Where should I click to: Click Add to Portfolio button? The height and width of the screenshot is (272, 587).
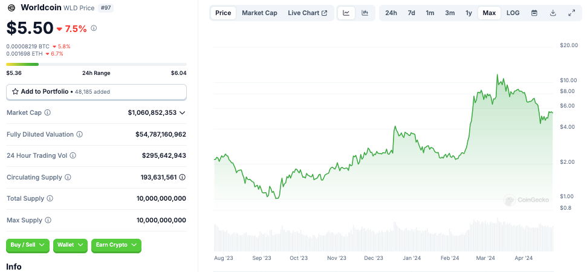(96, 92)
